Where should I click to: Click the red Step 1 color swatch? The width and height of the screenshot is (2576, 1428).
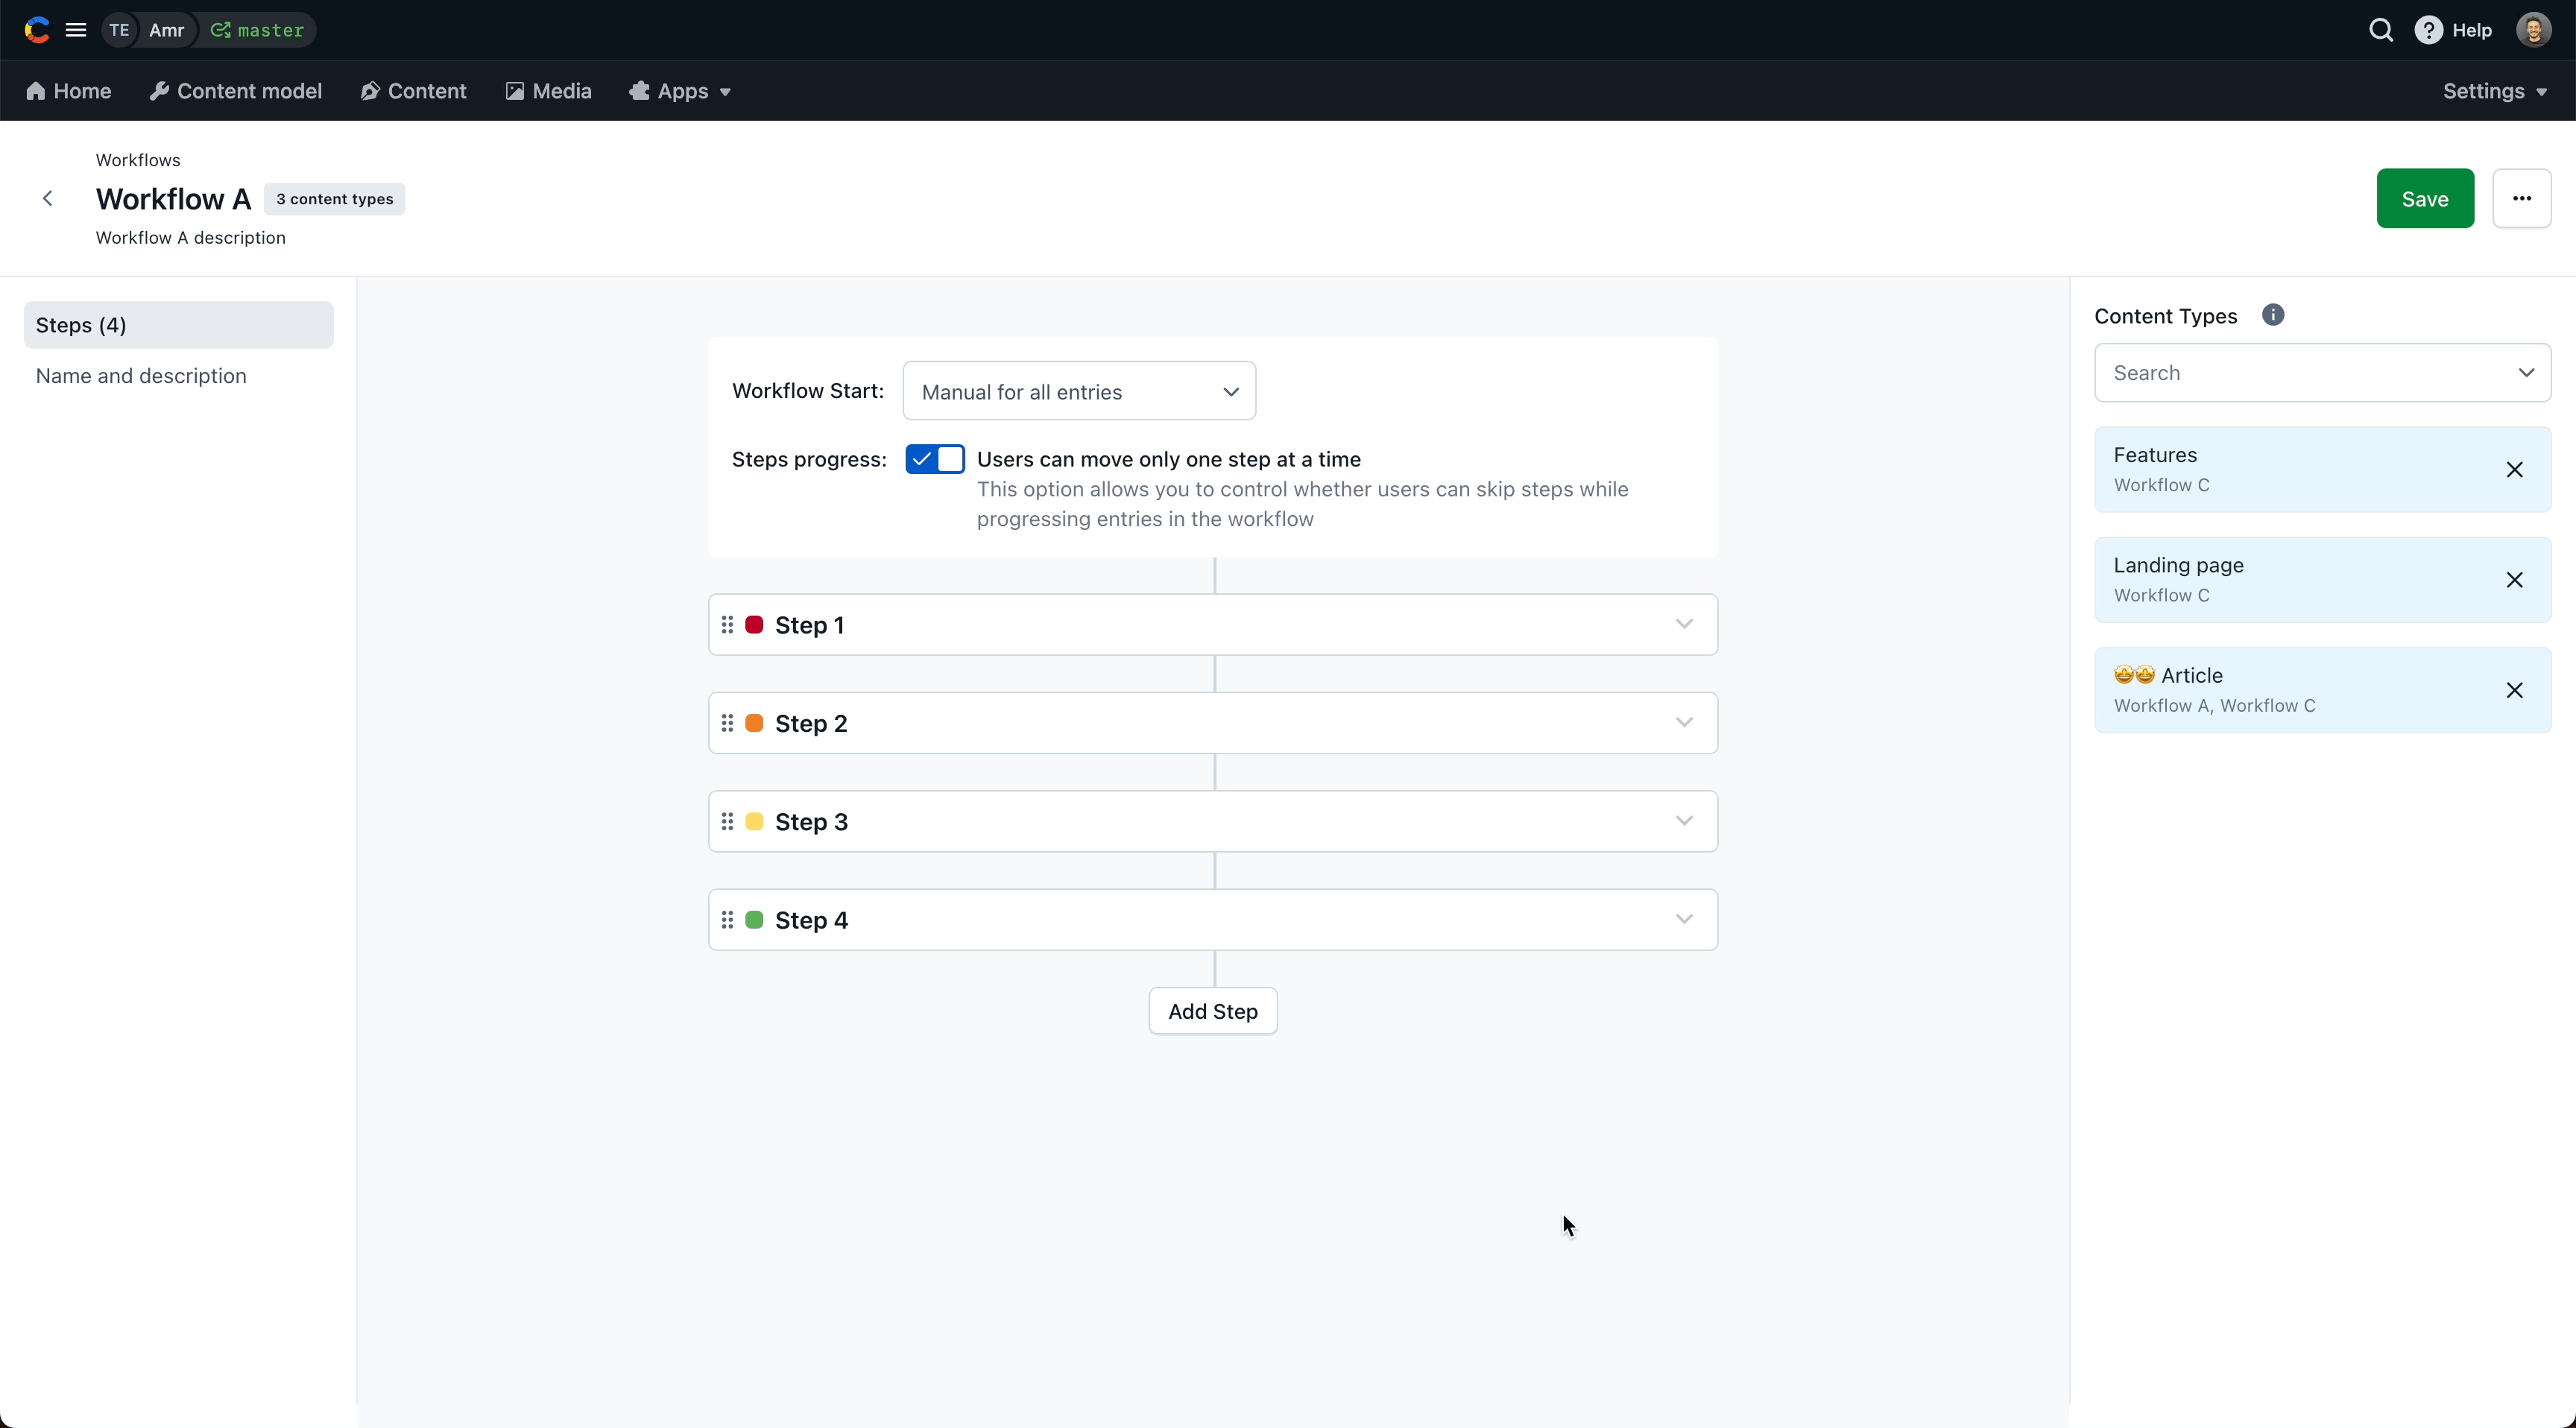pyautogui.click(x=755, y=625)
